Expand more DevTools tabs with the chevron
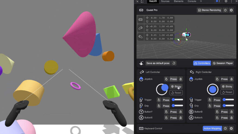Image resolution: width=238 pixels, height=134 pixels. click(x=201, y=1)
